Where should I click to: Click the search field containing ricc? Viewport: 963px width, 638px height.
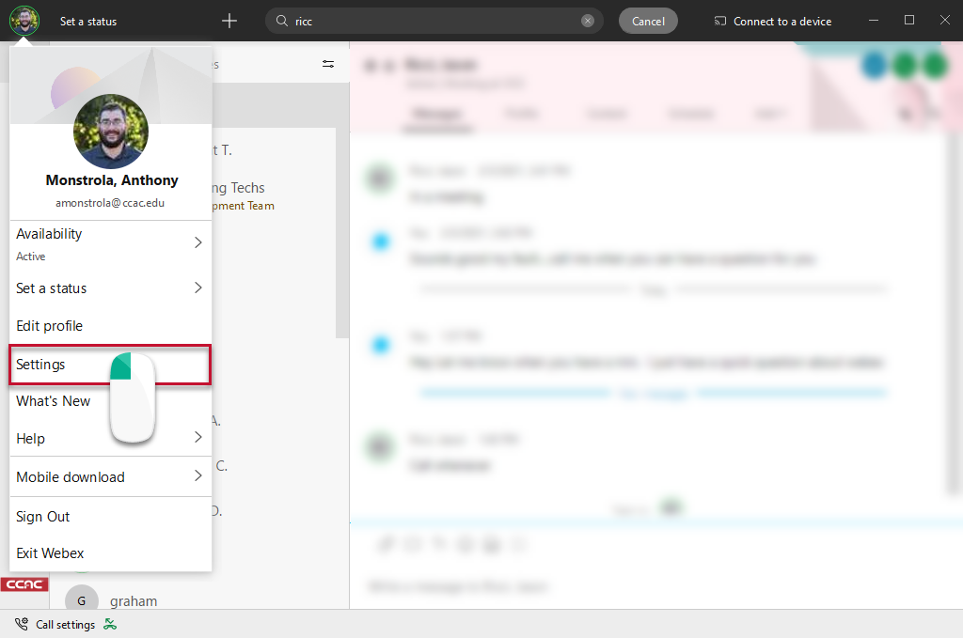434,21
